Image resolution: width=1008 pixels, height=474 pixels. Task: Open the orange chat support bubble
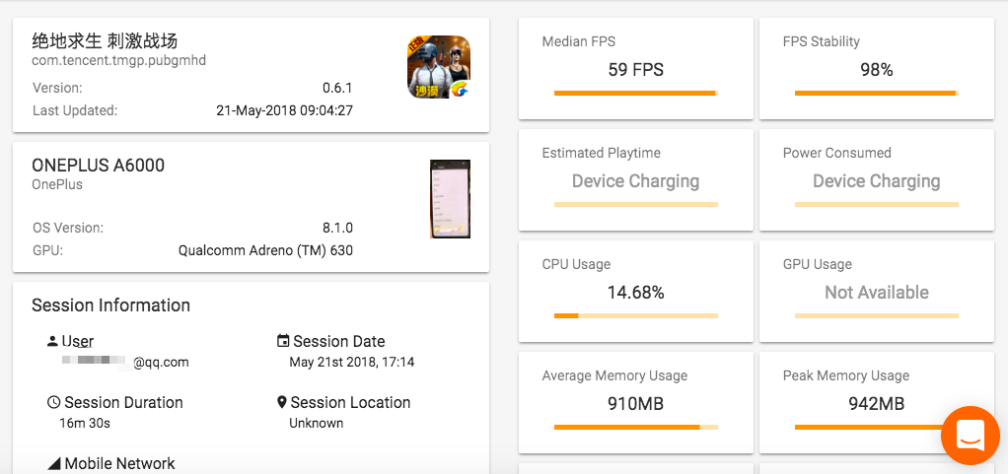pos(971,435)
